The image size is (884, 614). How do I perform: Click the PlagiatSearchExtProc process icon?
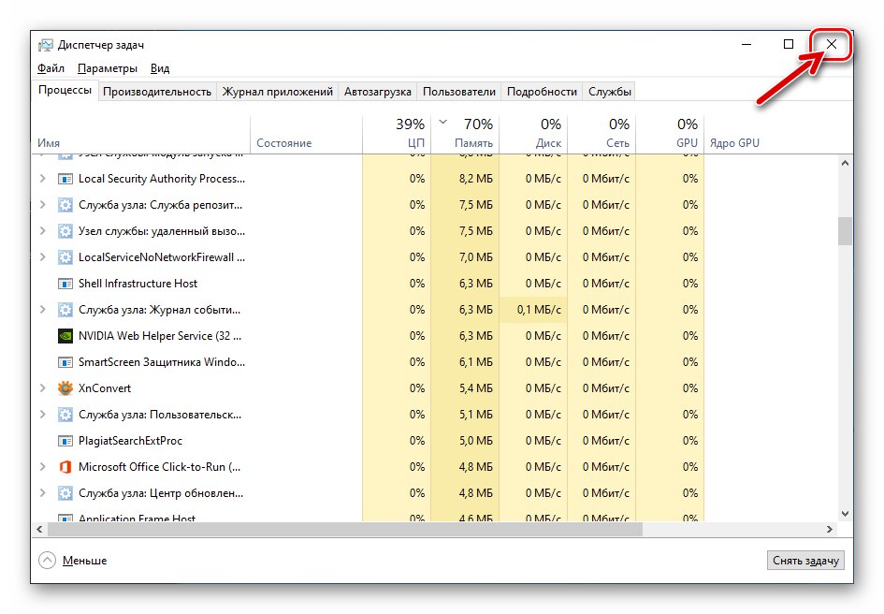[x=65, y=441]
